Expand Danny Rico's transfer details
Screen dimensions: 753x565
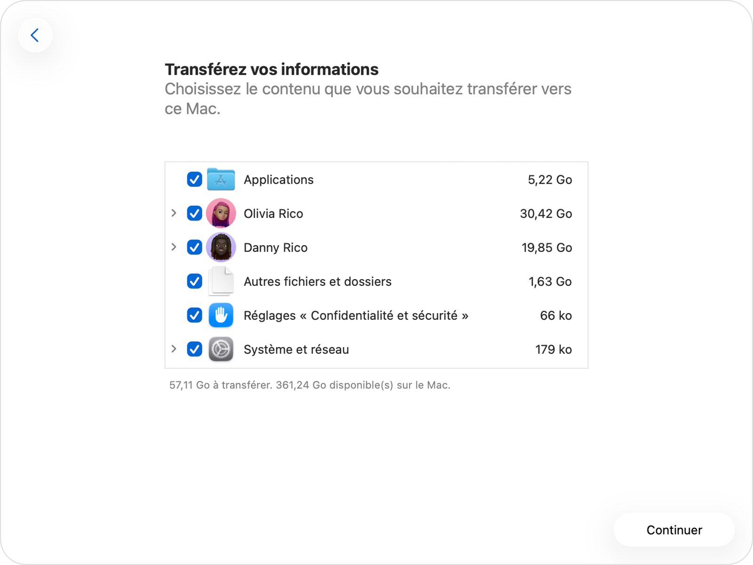tap(174, 247)
